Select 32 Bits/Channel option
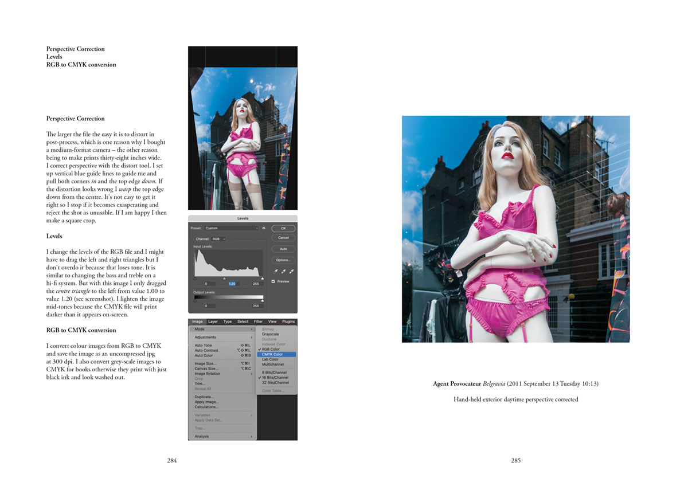Image resolution: width=688 pixels, height=486 pixels. point(275,383)
